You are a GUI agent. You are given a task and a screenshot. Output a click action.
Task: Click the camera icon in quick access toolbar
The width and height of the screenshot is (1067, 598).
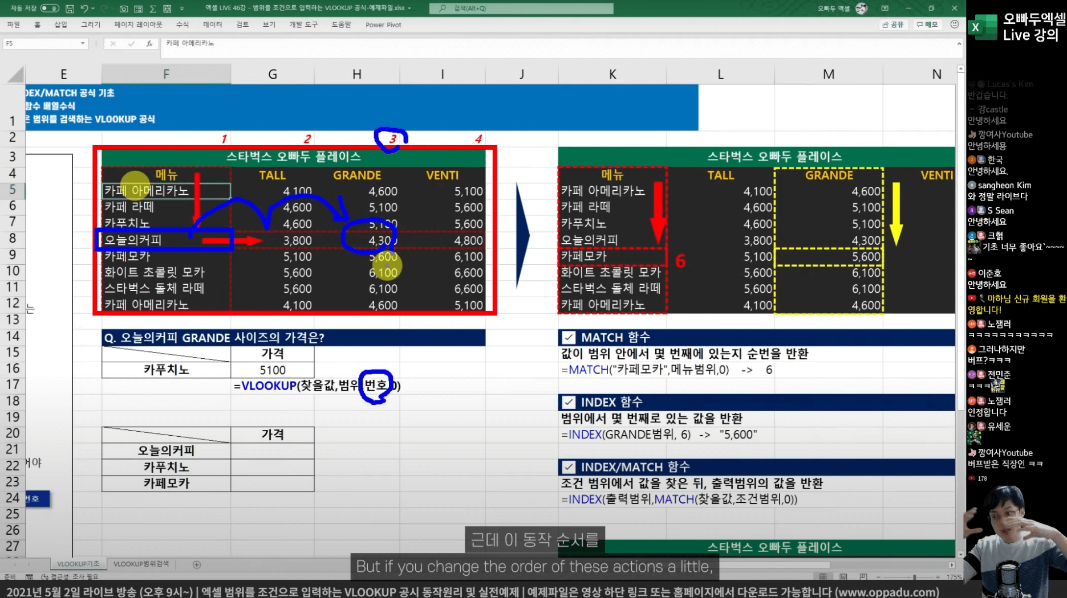coord(124,9)
